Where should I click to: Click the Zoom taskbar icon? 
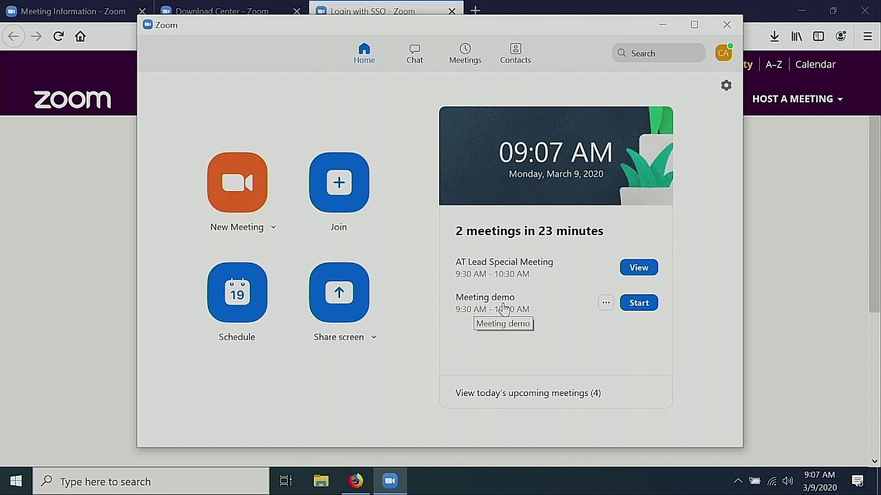[x=390, y=481]
